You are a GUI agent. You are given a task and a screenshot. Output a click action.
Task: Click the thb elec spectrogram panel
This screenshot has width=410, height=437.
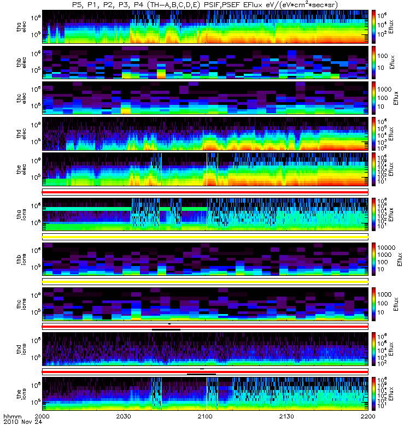tap(205, 62)
